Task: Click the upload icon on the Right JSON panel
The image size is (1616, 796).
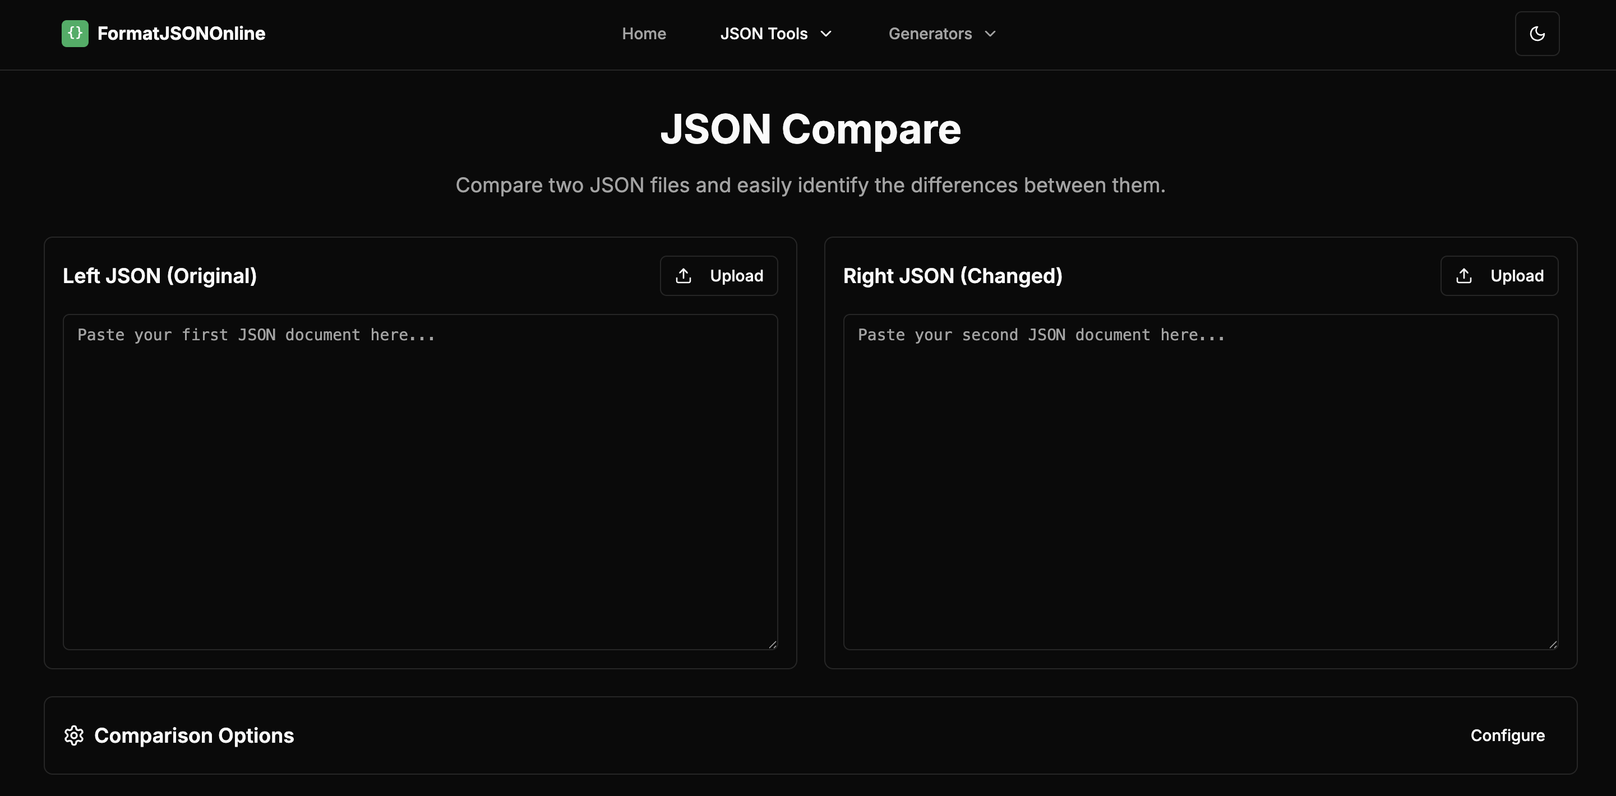Action: coord(1463,275)
